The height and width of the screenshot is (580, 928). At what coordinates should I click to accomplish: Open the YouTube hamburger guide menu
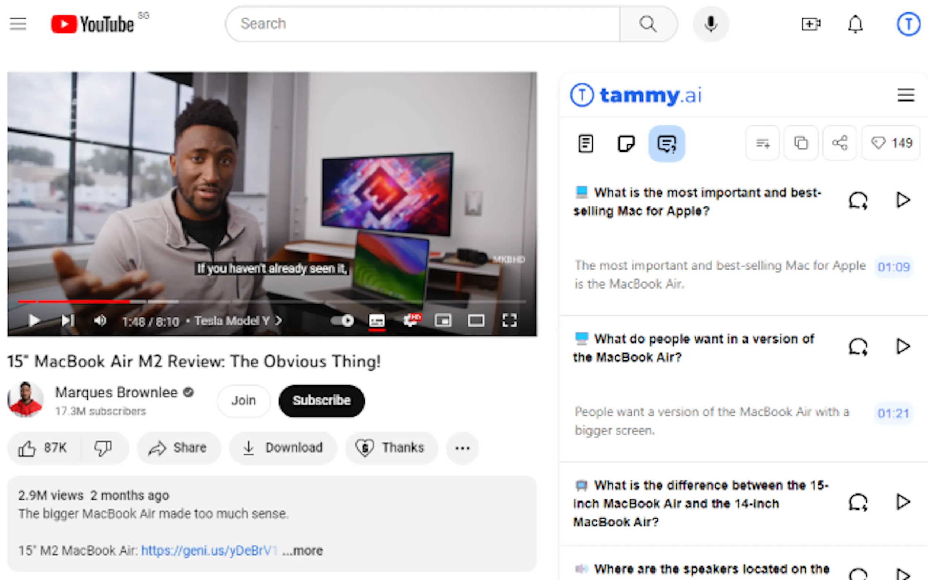tap(18, 24)
